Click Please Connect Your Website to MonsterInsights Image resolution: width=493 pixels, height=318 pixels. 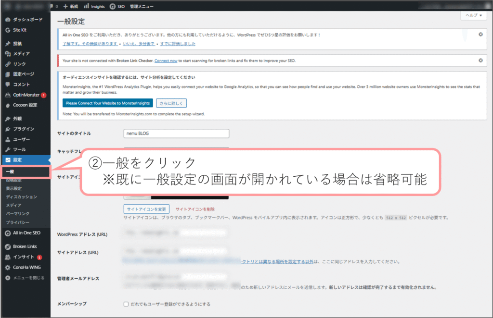tap(108, 103)
